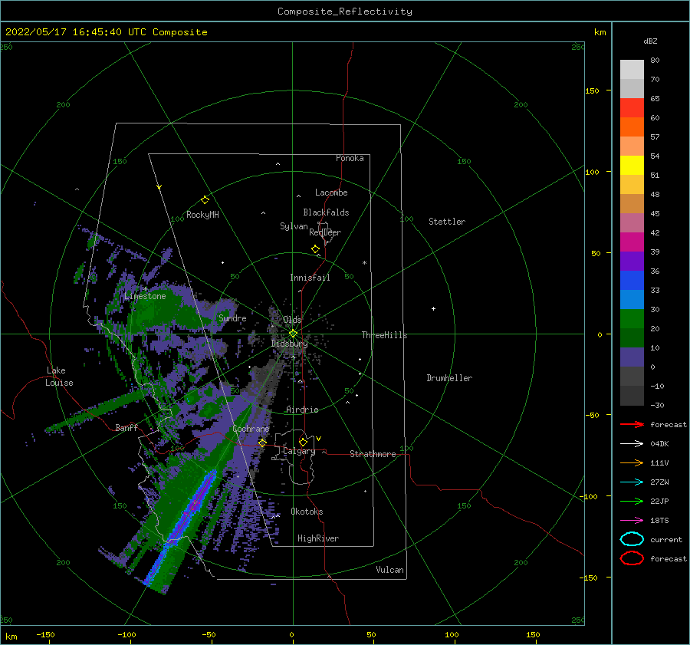Click the cyan current ellipse icon

point(632,539)
